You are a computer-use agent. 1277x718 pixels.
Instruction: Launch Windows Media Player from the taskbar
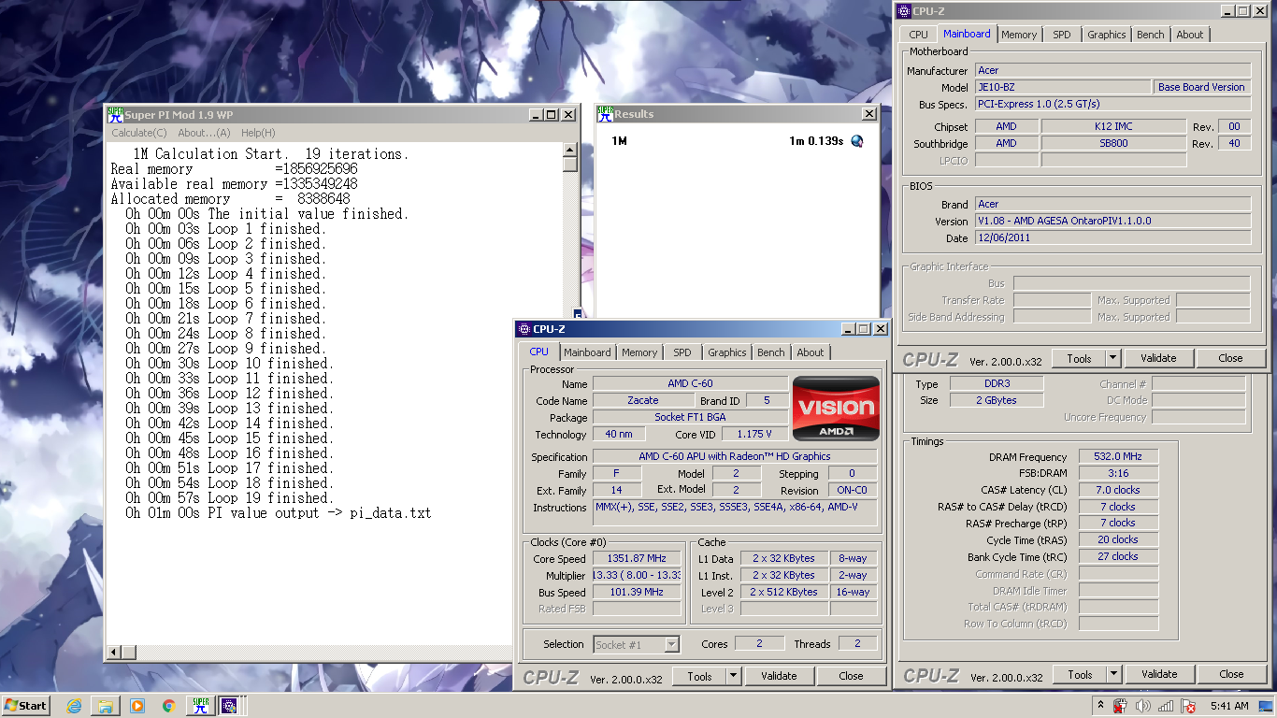(x=137, y=706)
